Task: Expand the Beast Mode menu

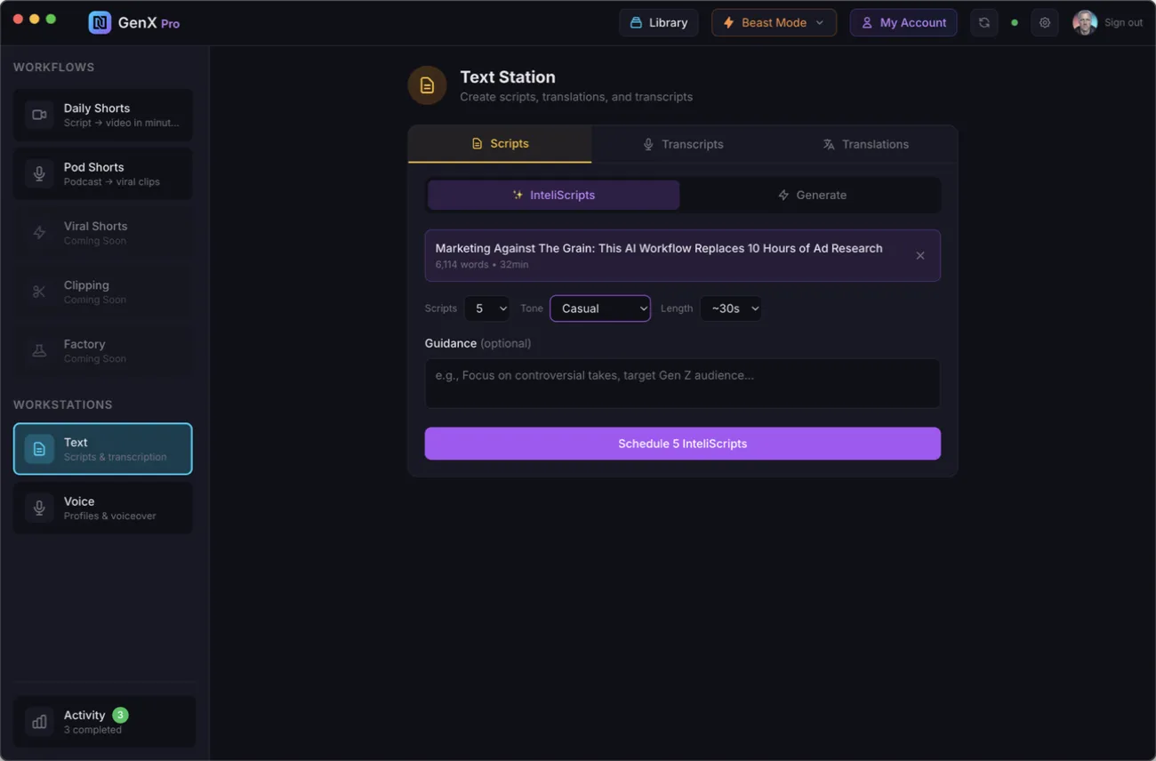Action: pyautogui.click(x=774, y=23)
